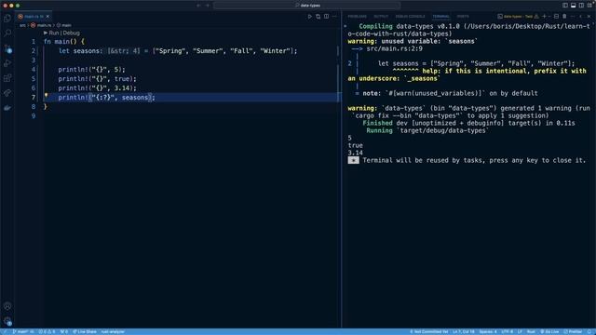Open the Source Control view
This screenshot has height=335, width=596.
pyautogui.click(x=7, y=48)
